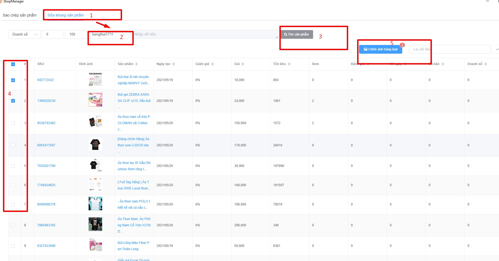The width and height of the screenshot is (499, 261).
Task: Check row for SKU 7630201780
Action: [x=13, y=166]
